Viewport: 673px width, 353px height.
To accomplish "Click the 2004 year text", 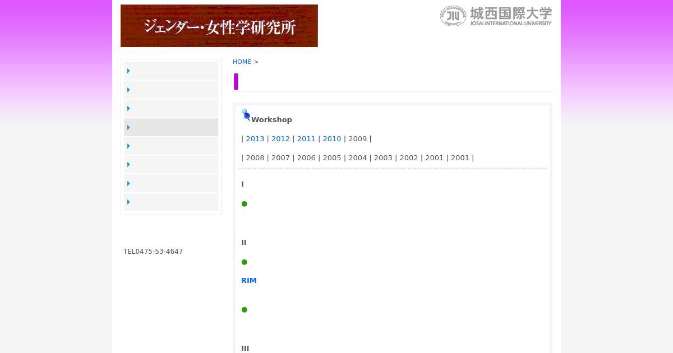I will tap(357, 158).
